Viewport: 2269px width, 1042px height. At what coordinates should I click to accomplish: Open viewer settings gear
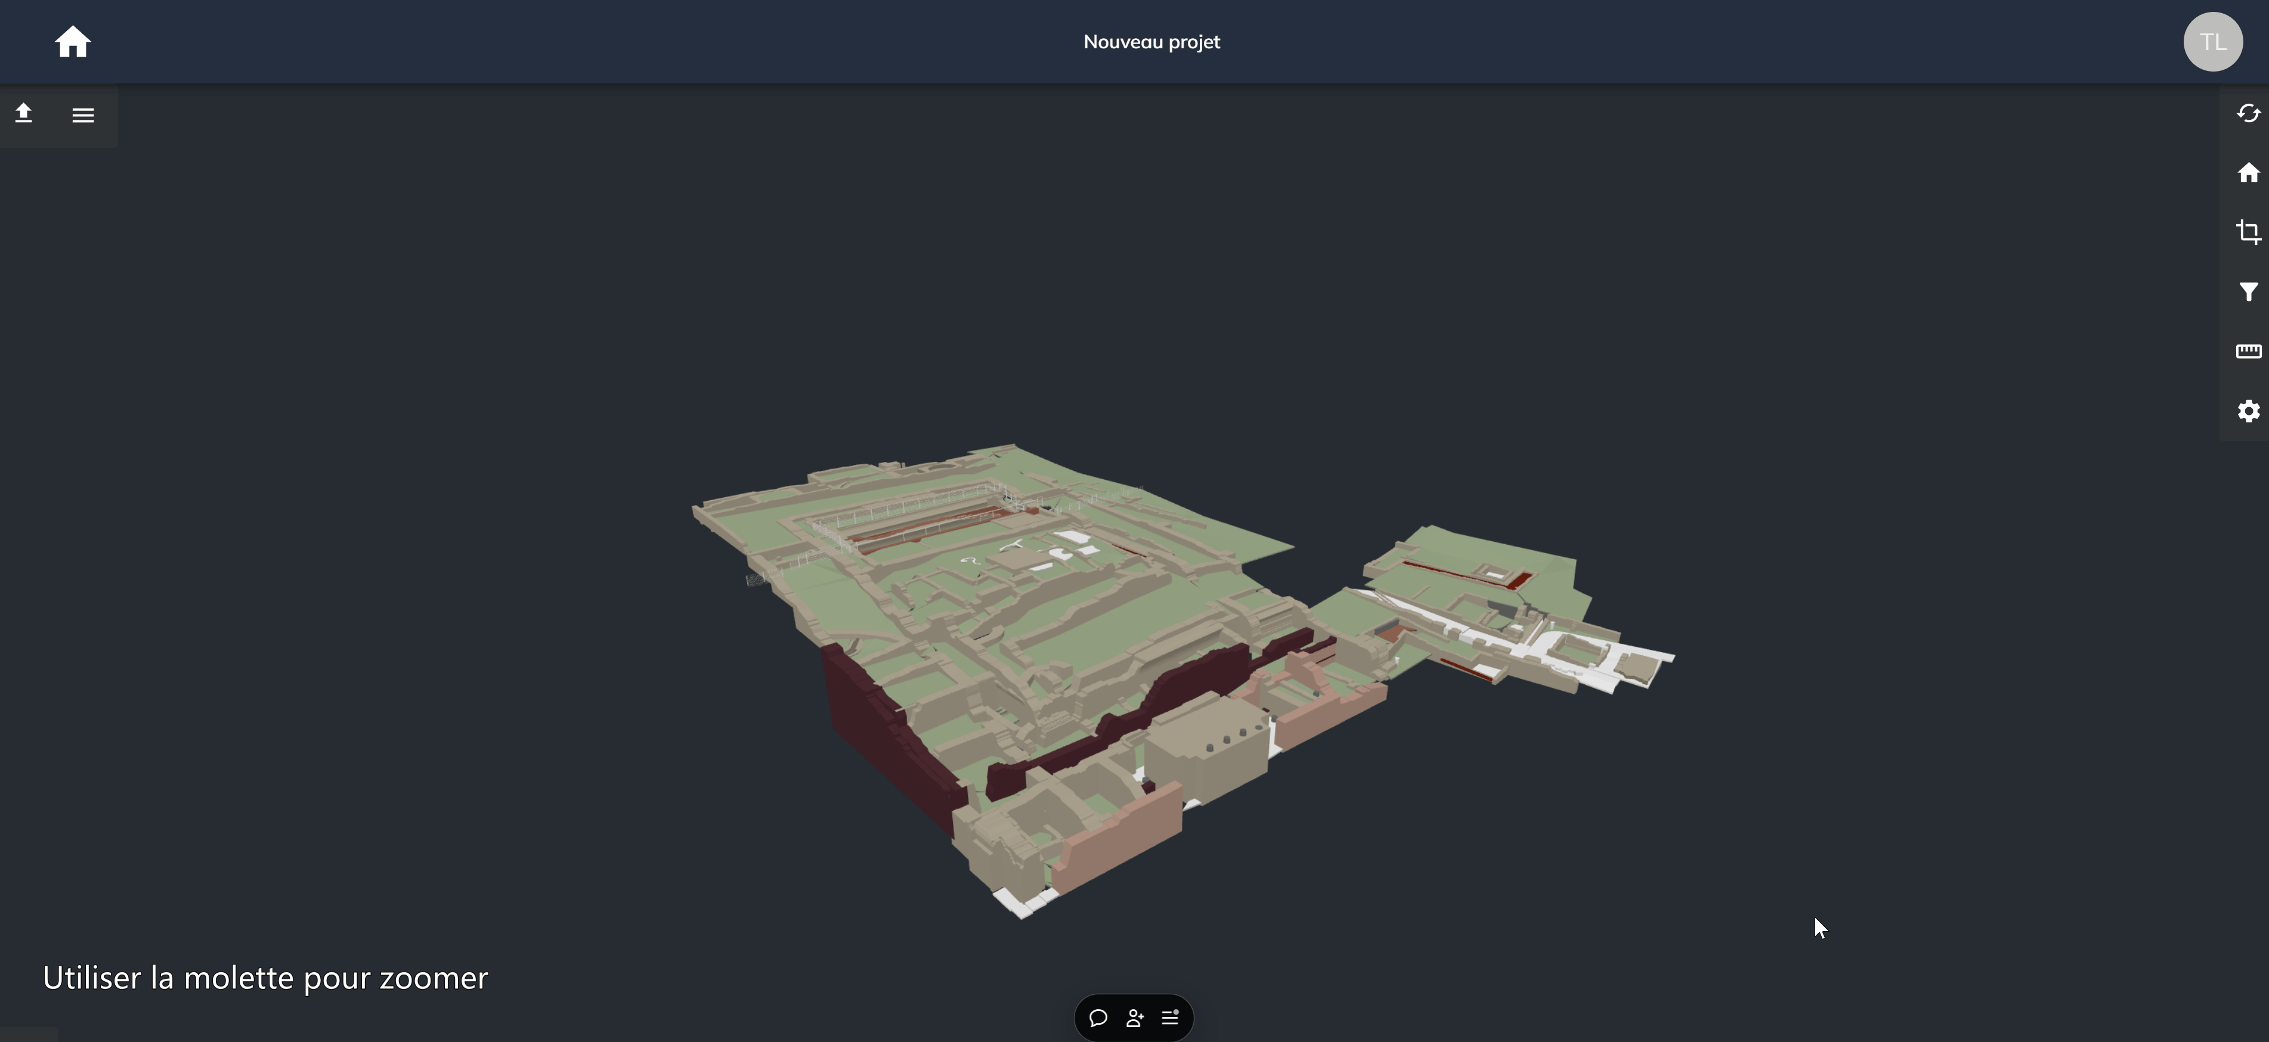pos(2248,411)
